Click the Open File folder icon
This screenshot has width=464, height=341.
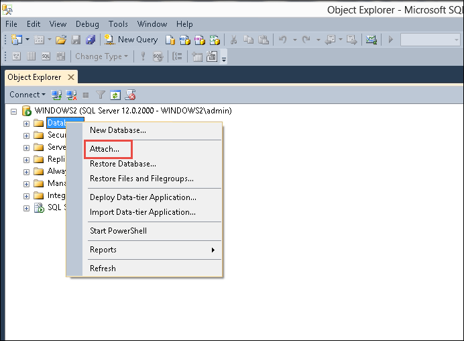[61, 40]
